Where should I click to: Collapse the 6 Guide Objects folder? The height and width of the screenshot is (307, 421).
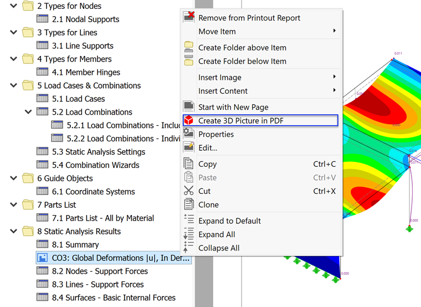13,178
